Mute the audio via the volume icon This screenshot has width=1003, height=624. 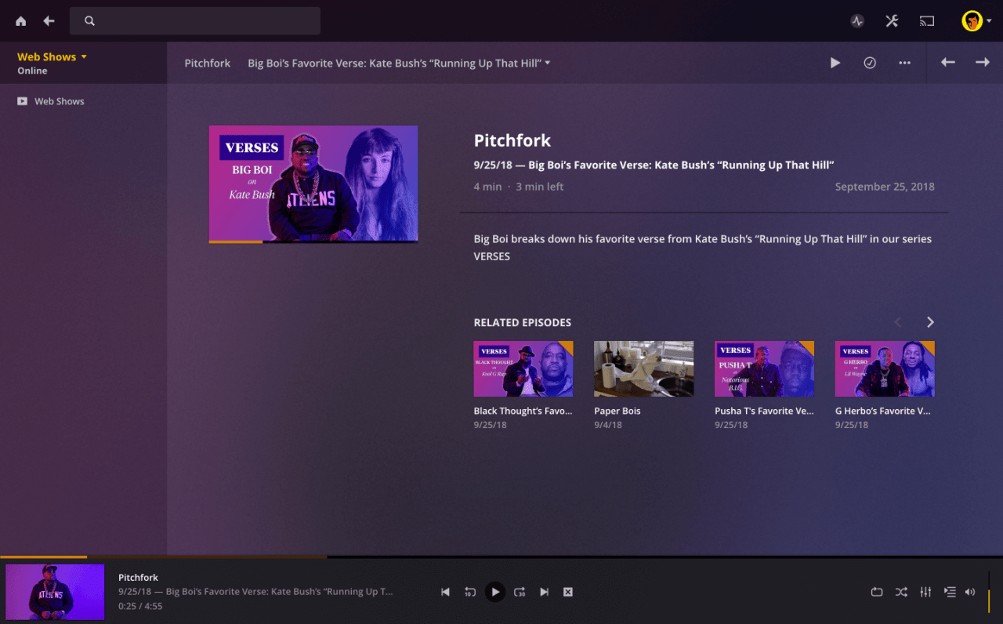(x=970, y=592)
